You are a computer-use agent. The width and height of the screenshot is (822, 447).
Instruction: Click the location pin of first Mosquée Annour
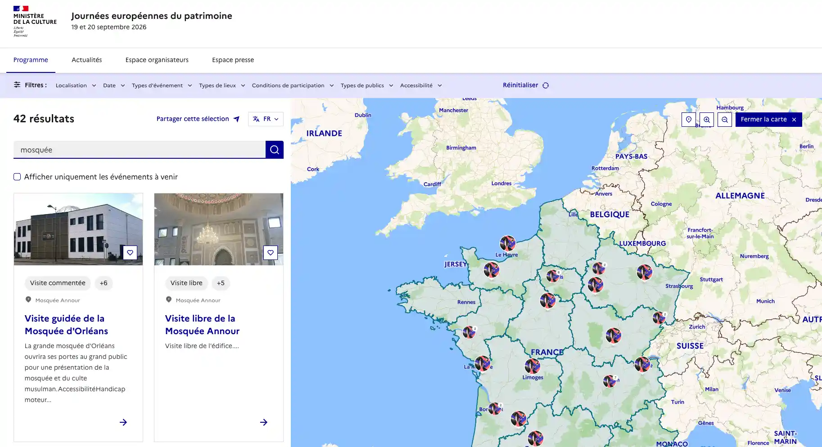click(28, 299)
